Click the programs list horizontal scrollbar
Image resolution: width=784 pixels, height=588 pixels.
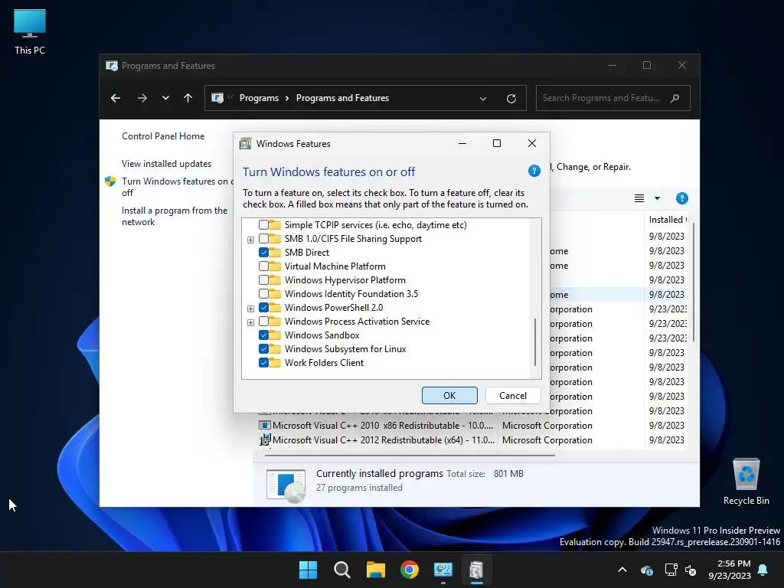click(x=410, y=456)
